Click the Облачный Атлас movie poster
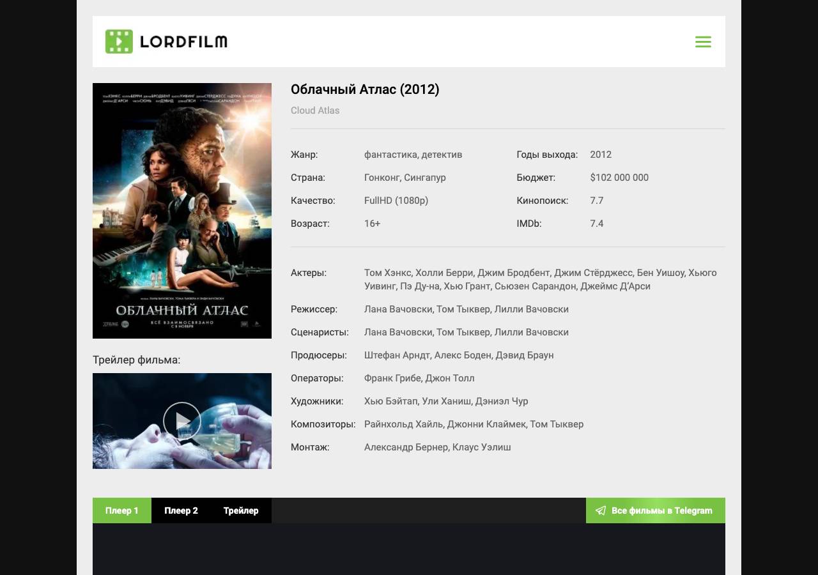Viewport: 818px width, 575px height. tap(182, 211)
